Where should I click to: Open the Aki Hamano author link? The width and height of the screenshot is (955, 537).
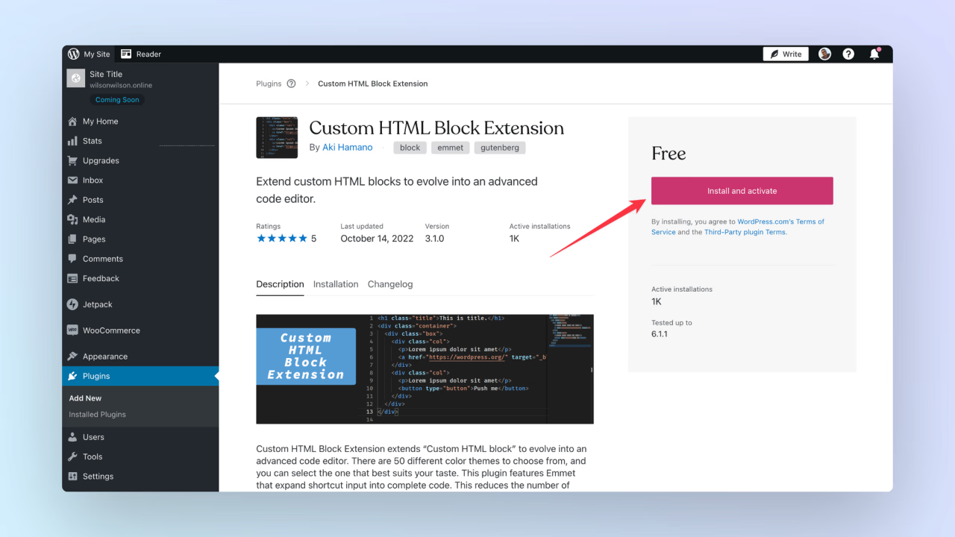coord(347,148)
